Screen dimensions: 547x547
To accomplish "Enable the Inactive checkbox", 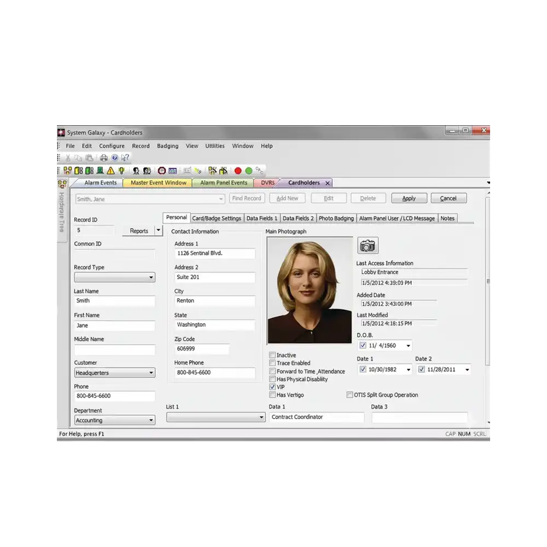I will pyautogui.click(x=272, y=355).
